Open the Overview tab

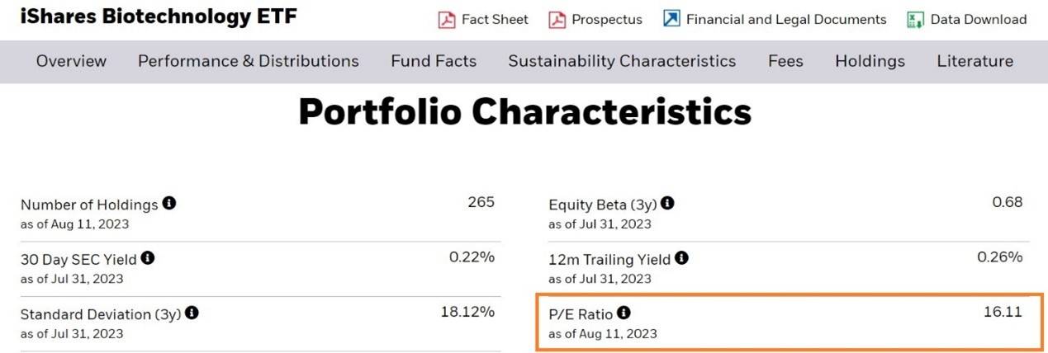71,61
